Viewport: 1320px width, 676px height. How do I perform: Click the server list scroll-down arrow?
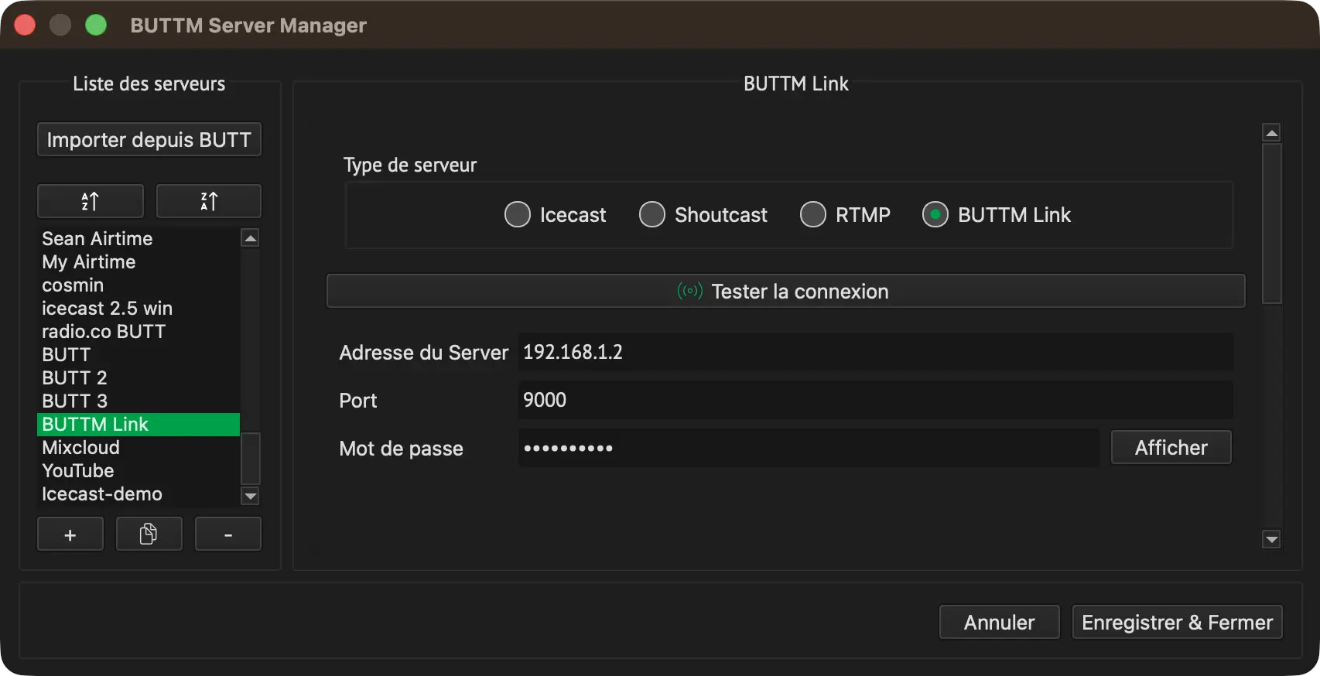pos(250,497)
